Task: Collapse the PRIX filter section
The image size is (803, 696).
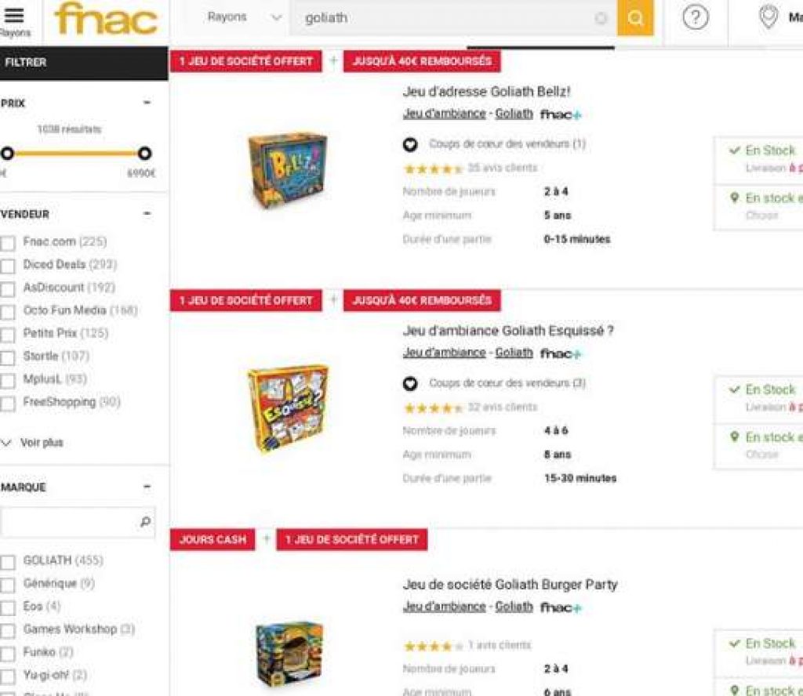Action: [147, 103]
